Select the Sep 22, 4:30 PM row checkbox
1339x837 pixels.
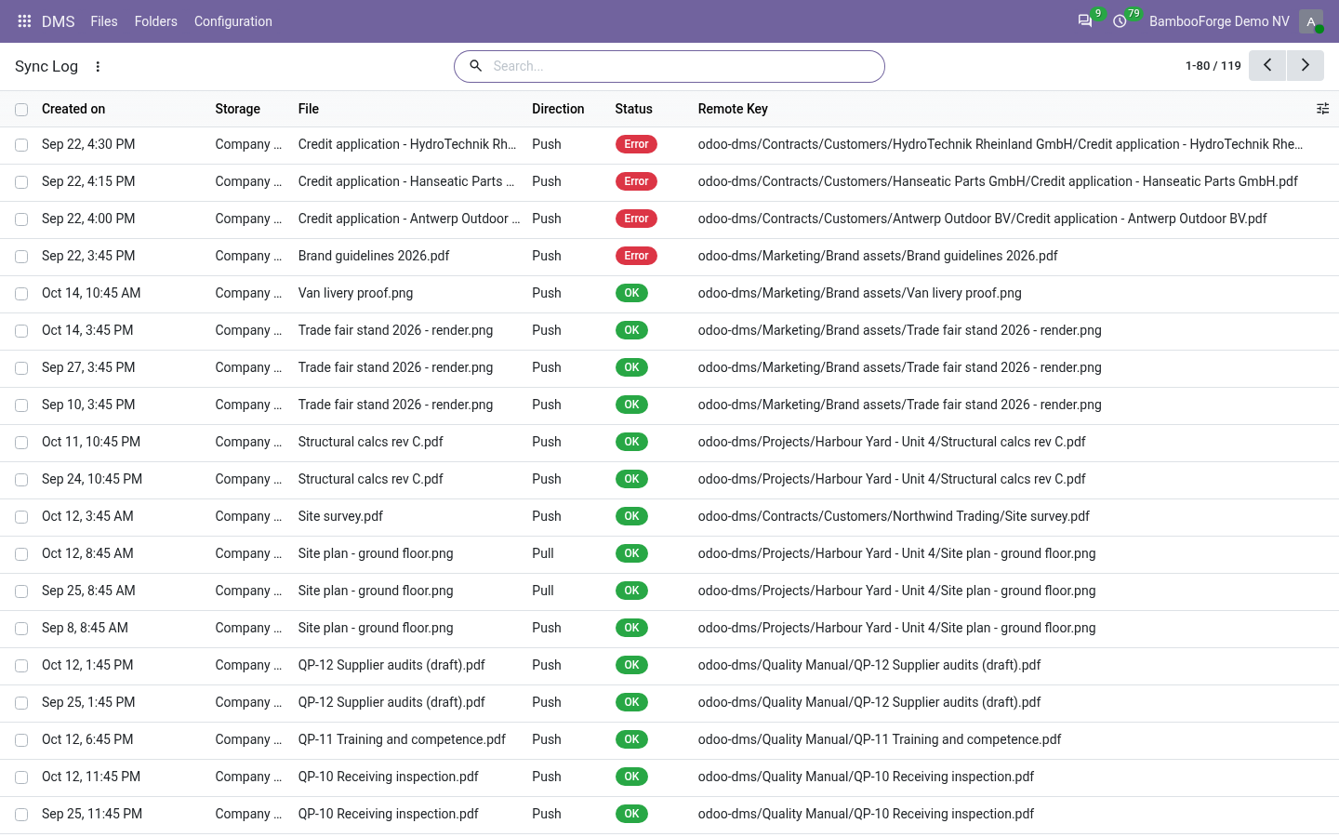[21, 145]
